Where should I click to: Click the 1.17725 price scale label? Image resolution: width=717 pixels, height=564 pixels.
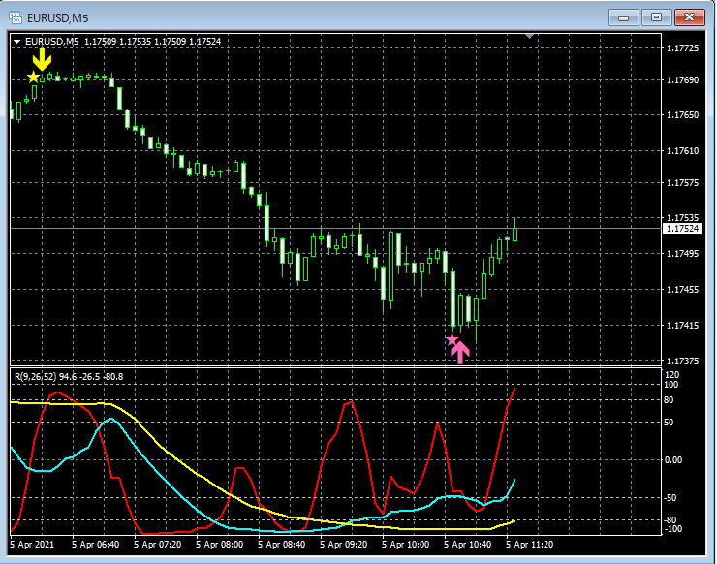683,48
